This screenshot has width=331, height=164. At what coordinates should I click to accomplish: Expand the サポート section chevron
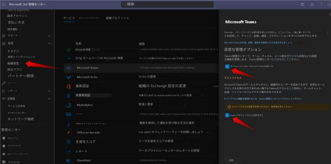pyautogui.click(x=49, y=36)
